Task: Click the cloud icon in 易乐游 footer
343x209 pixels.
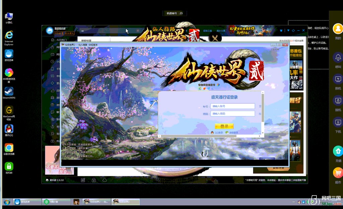Action: (x=105, y=180)
